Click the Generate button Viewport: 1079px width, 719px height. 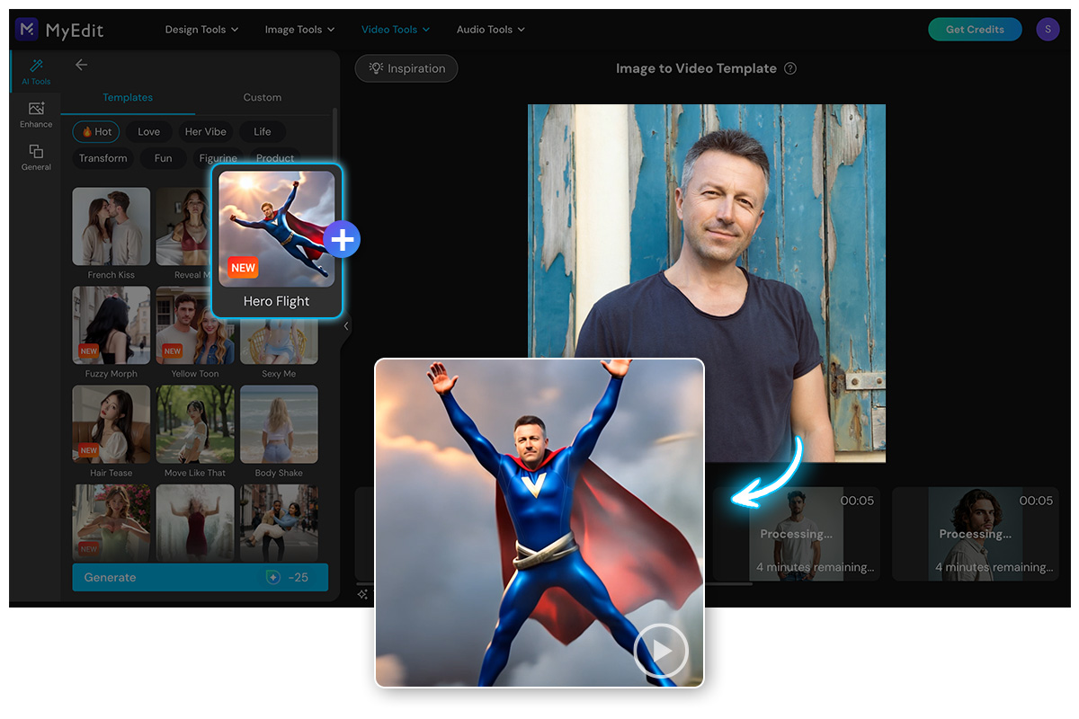click(x=200, y=577)
